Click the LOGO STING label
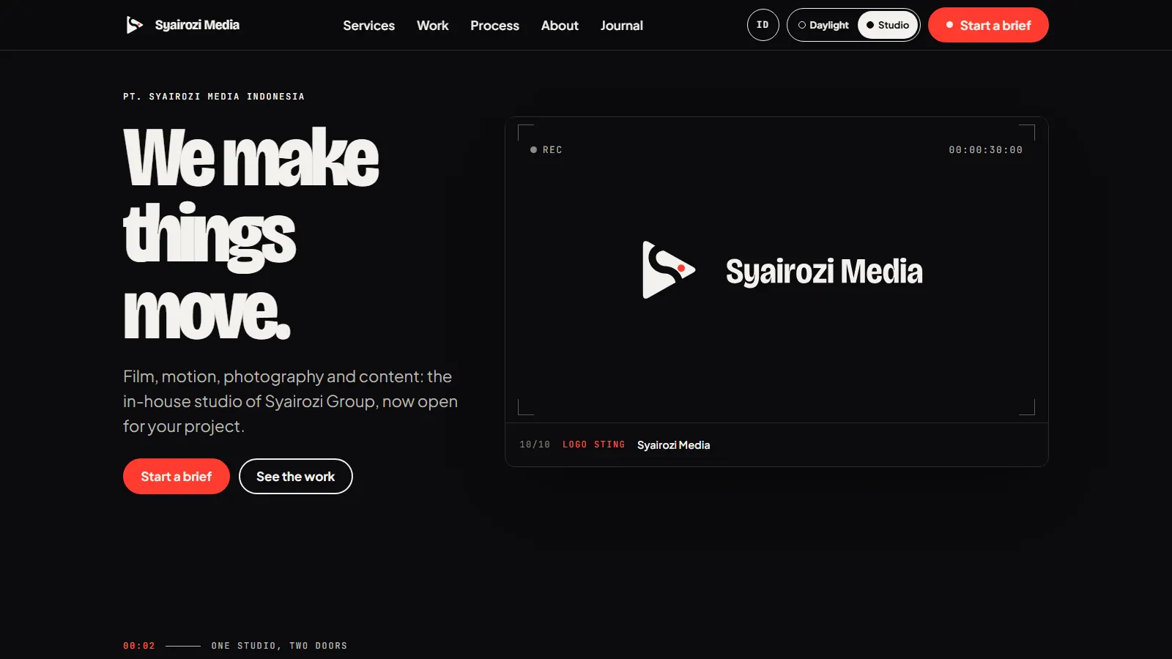The width and height of the screenshot is (1172, 659). 593,444
